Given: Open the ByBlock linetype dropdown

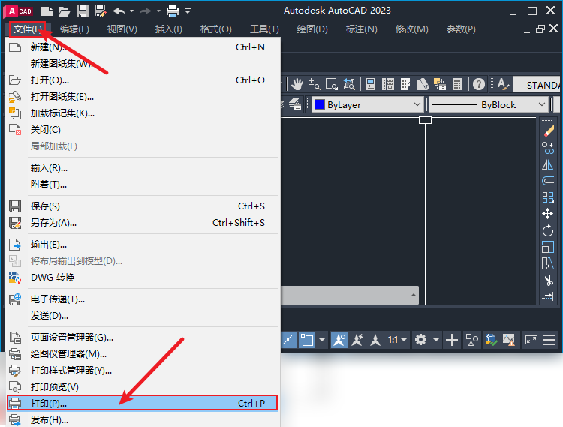Looking at the screenshot, I should pyautogui.click(x=542, y=104).
